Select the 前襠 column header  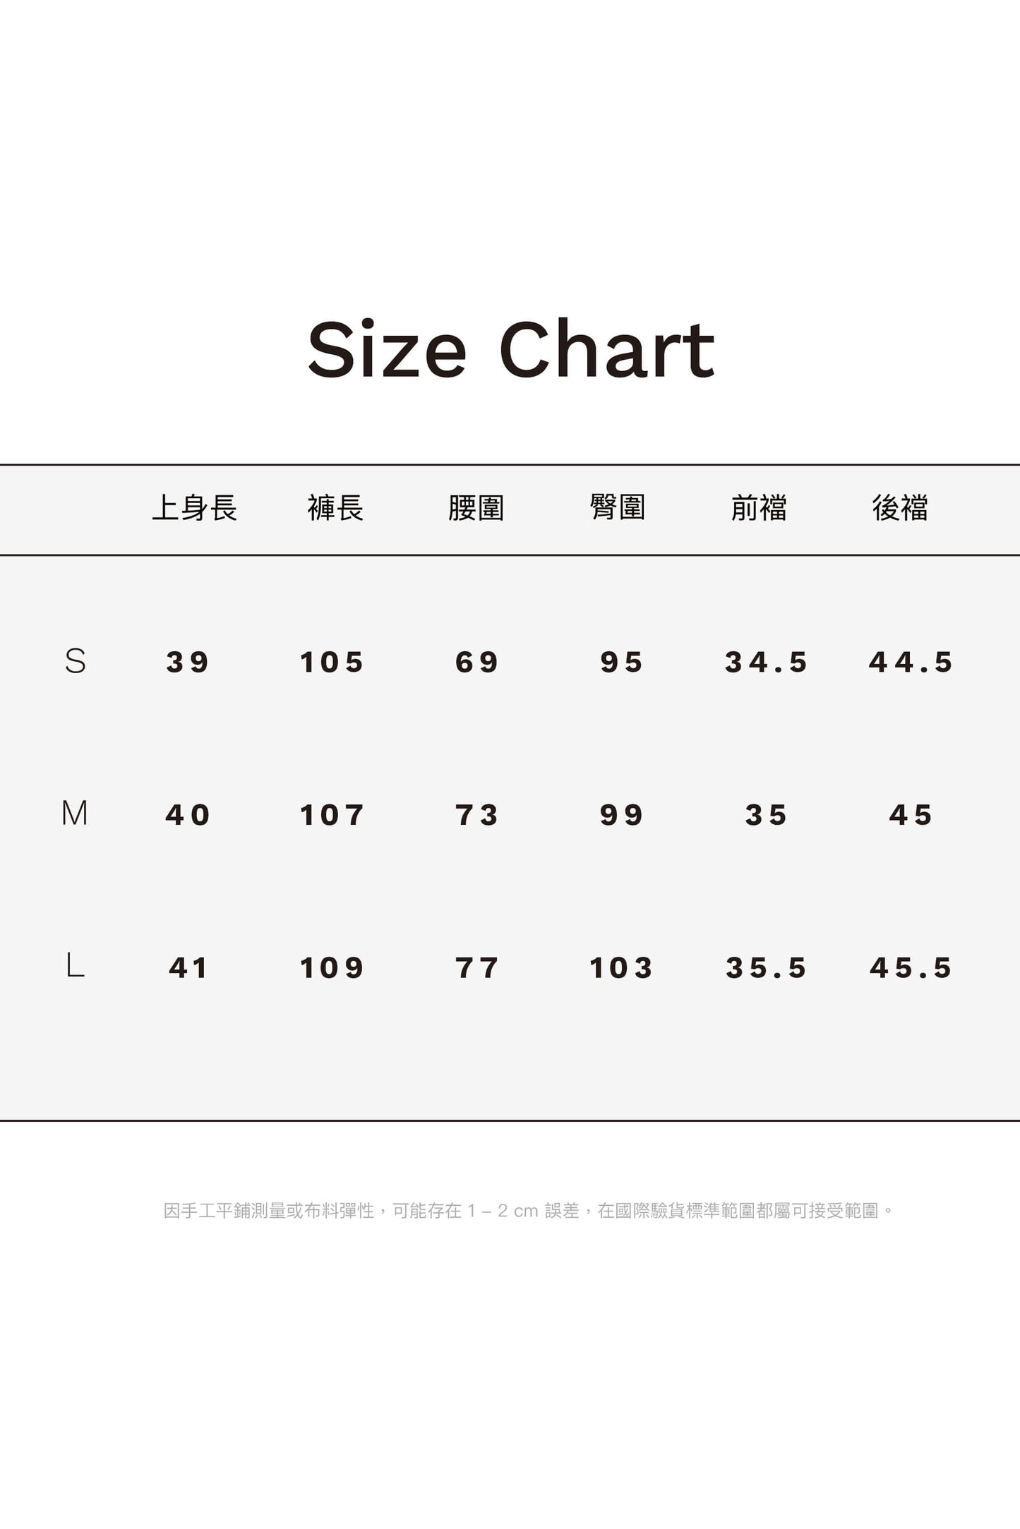(759, 508)
